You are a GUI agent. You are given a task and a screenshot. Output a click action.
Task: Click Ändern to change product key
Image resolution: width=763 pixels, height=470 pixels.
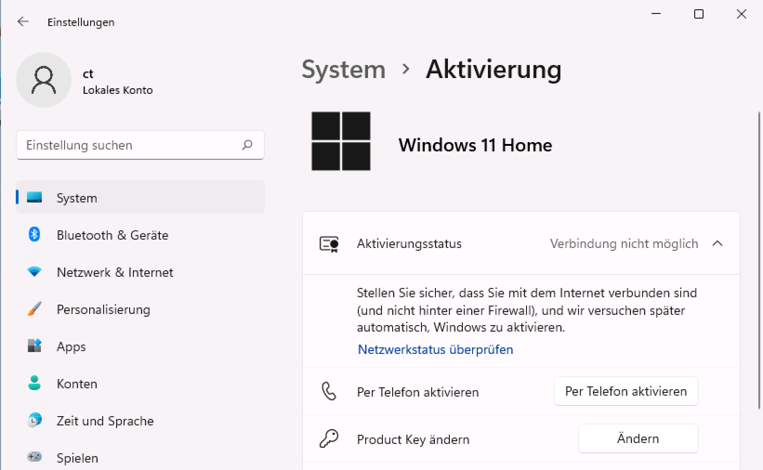[638, 438]
